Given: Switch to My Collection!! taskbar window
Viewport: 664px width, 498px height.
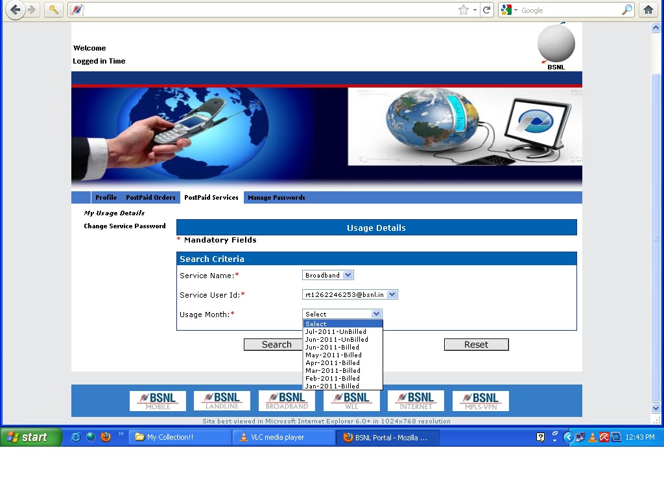Looking at the screenshot, I should pyautogui.click(x=180, y=437).
